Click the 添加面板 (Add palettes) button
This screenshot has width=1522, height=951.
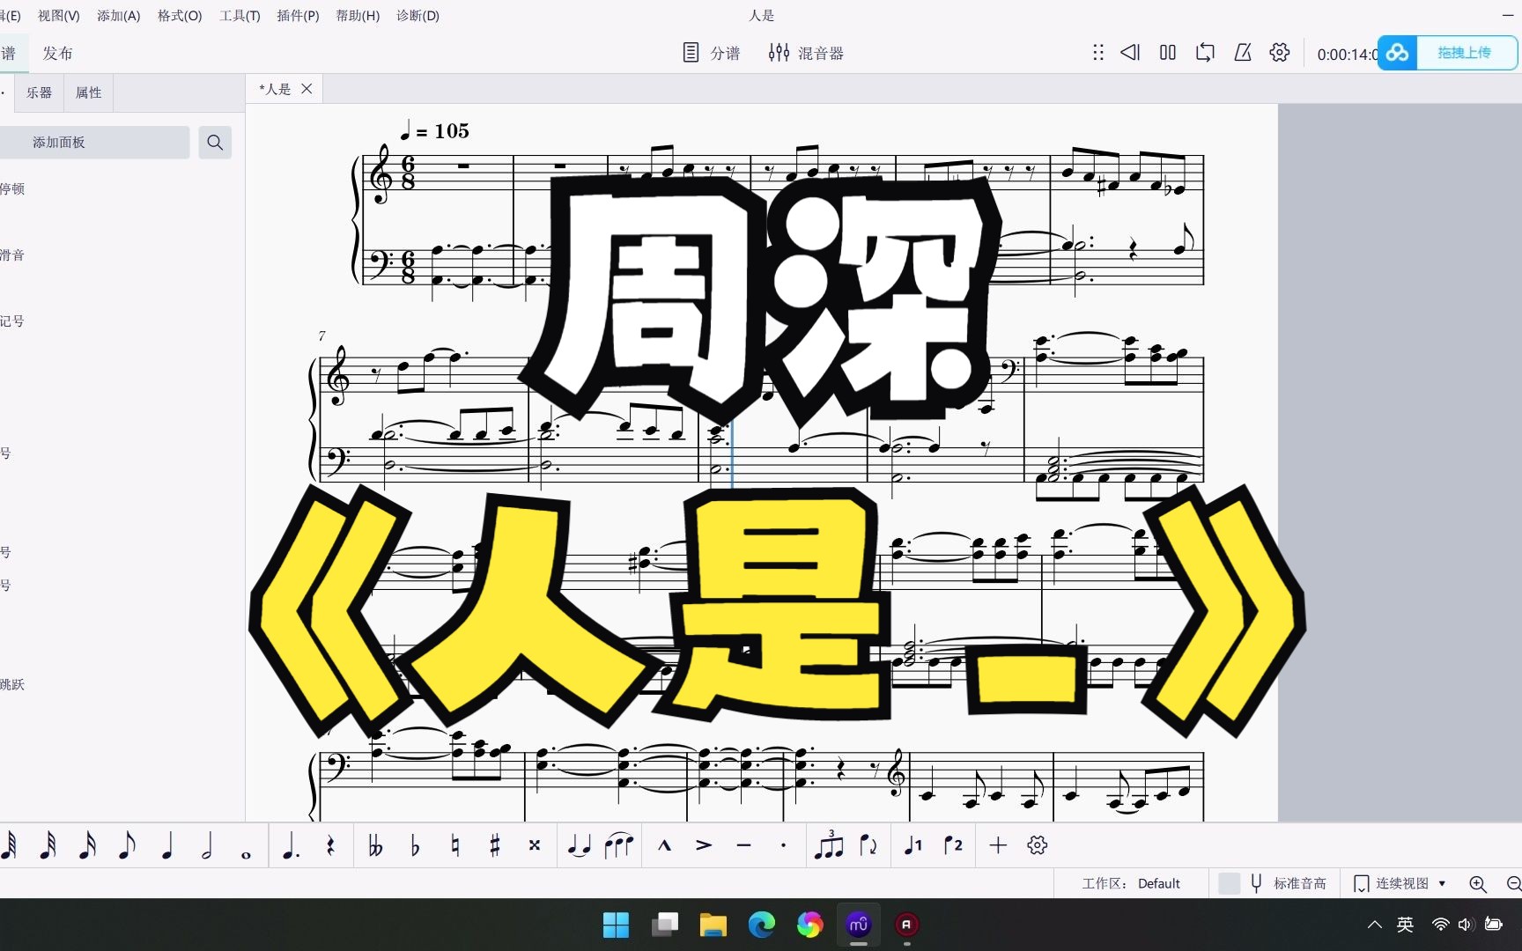coord(92,142)
